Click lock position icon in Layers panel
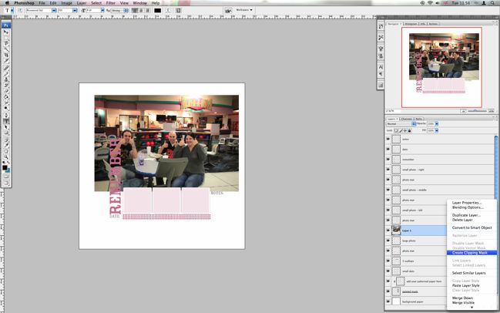 [405, 130]
